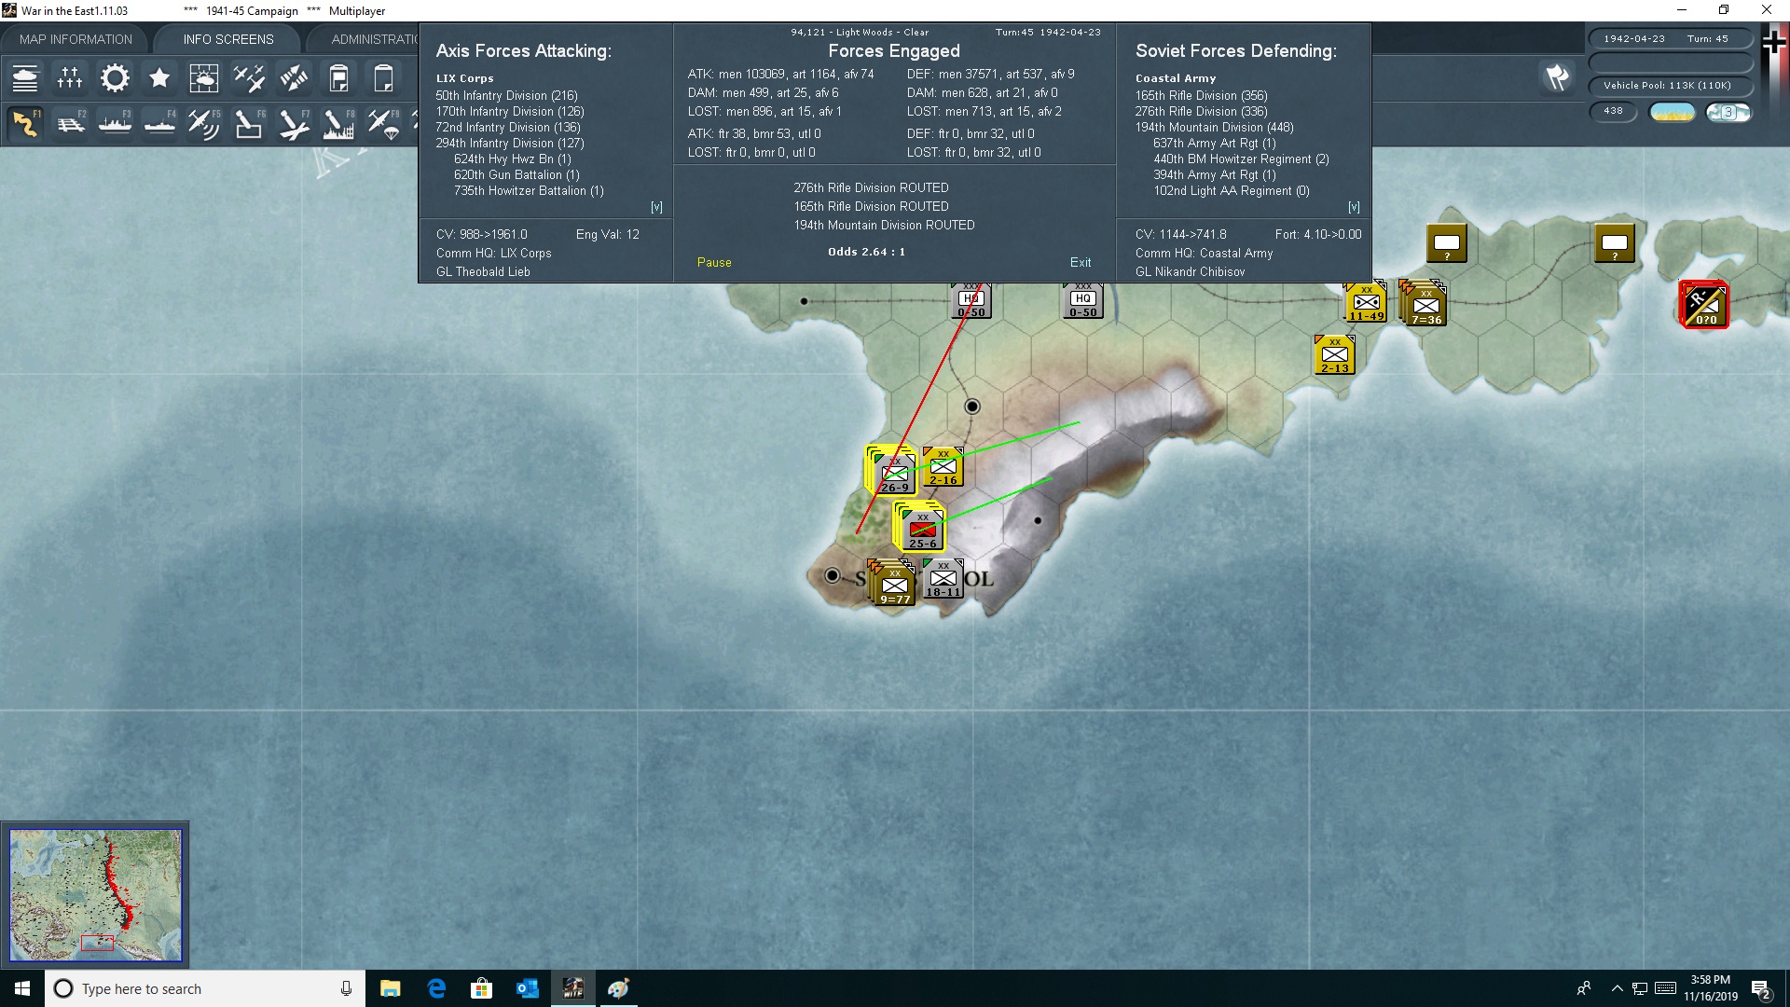Viewport: 1790px width, 1007px height.
Task: Click the sunny ground conditions indicator
Action: point(1673,113)
